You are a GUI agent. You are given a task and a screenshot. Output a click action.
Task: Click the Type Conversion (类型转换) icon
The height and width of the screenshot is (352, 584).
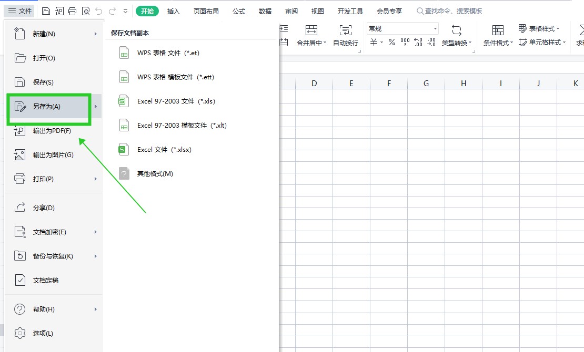click(x=457, y=30)
